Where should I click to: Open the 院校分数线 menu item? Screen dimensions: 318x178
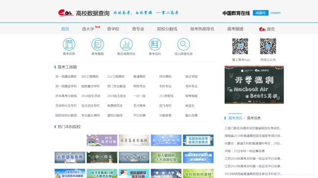pyautogui.click(x=167, y=29)
